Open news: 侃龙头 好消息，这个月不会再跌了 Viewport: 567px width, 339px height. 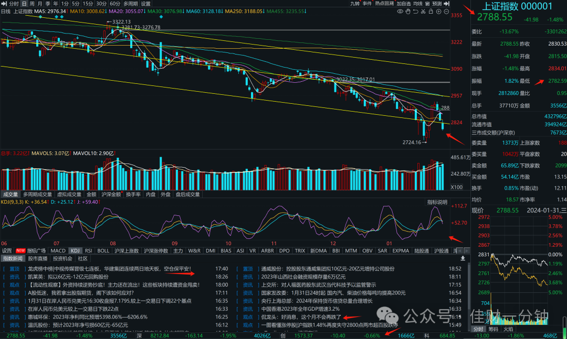301,317
